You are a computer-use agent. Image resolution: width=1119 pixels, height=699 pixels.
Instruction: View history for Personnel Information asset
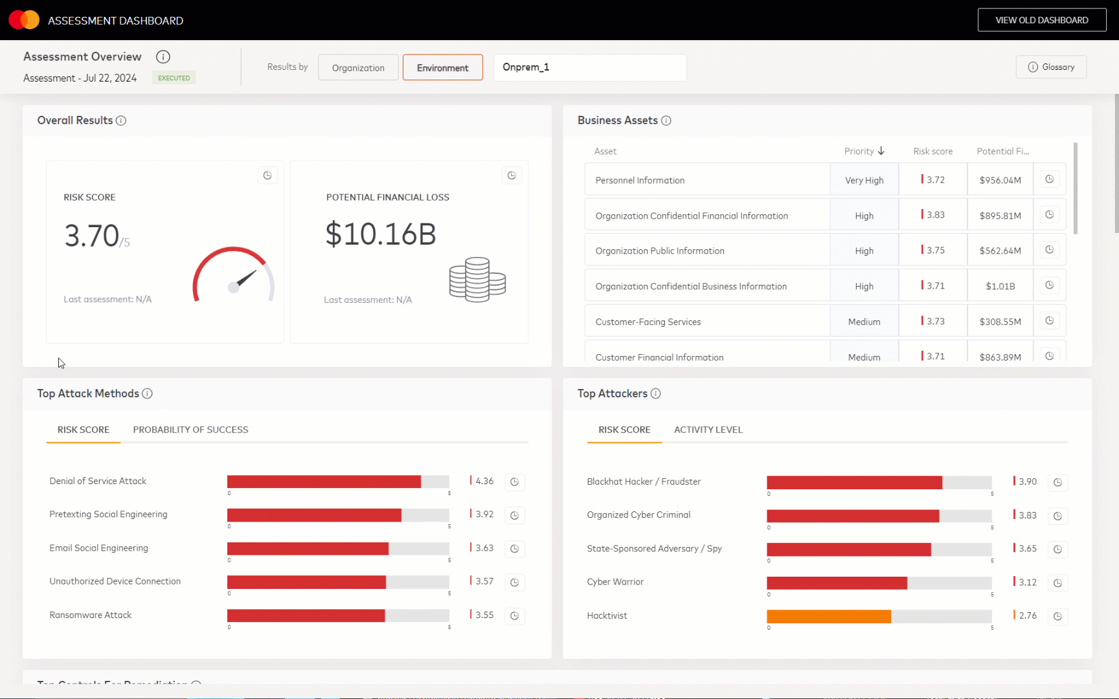click(1049, 179)
